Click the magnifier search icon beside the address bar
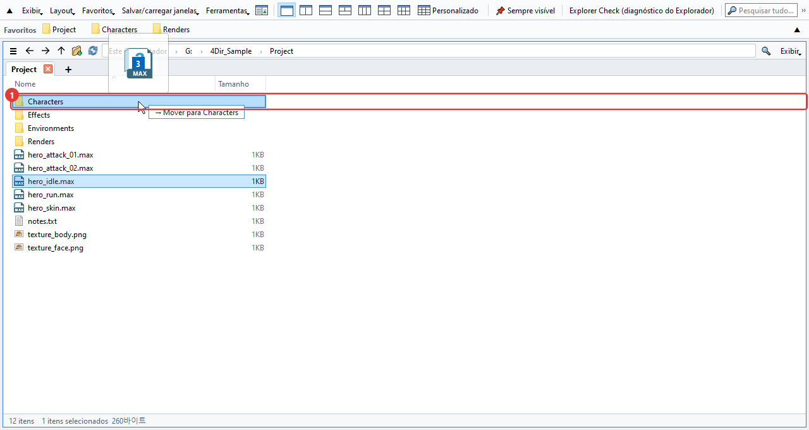 click(766, 51)
